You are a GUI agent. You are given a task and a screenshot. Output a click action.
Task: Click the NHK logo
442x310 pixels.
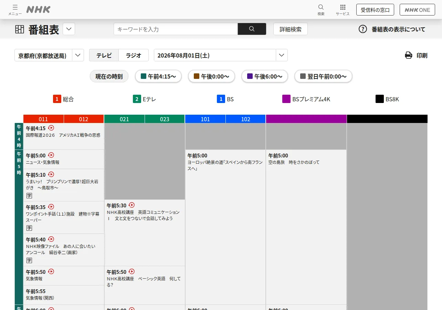pyautogui.click(x=38, y=10)
